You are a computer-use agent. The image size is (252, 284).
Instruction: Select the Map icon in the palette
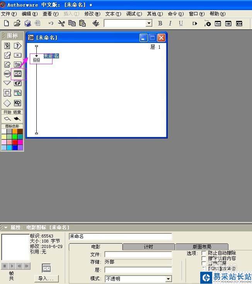tap(17, 65)
